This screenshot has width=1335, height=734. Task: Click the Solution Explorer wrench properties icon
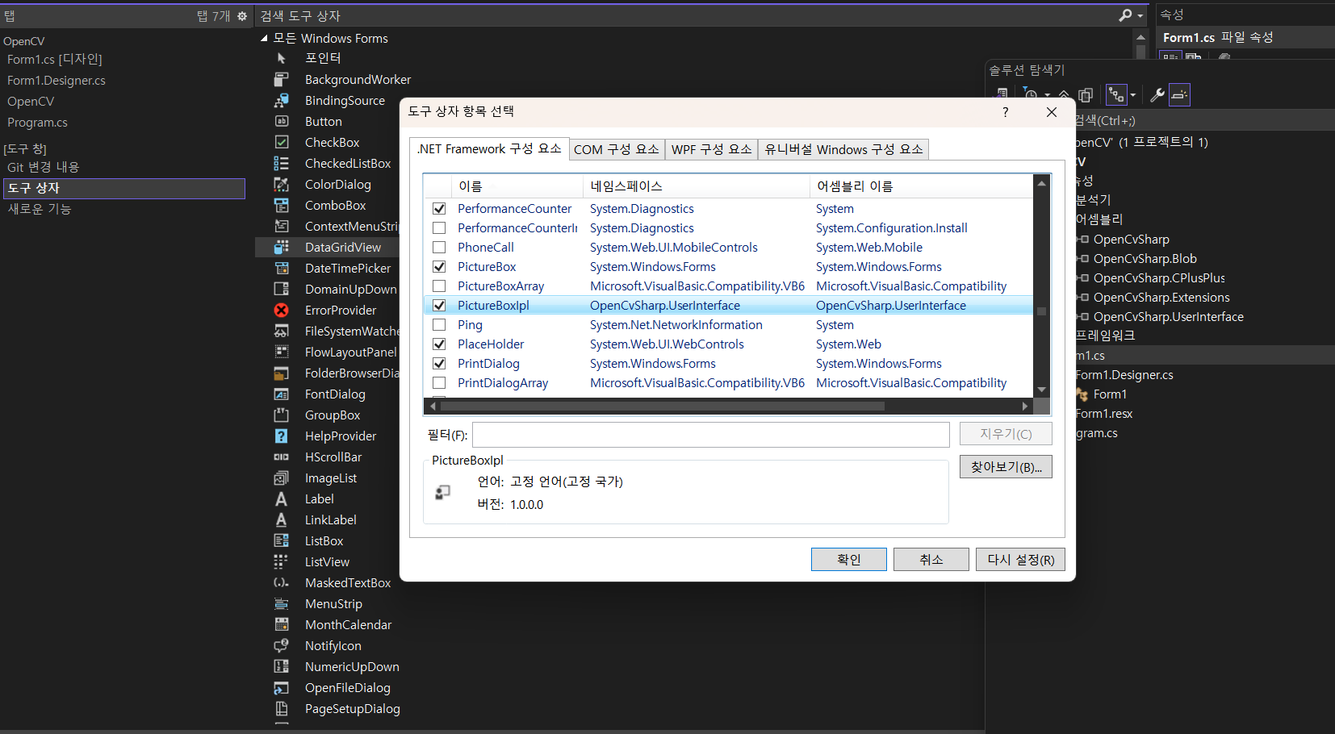pos(1157,95)
